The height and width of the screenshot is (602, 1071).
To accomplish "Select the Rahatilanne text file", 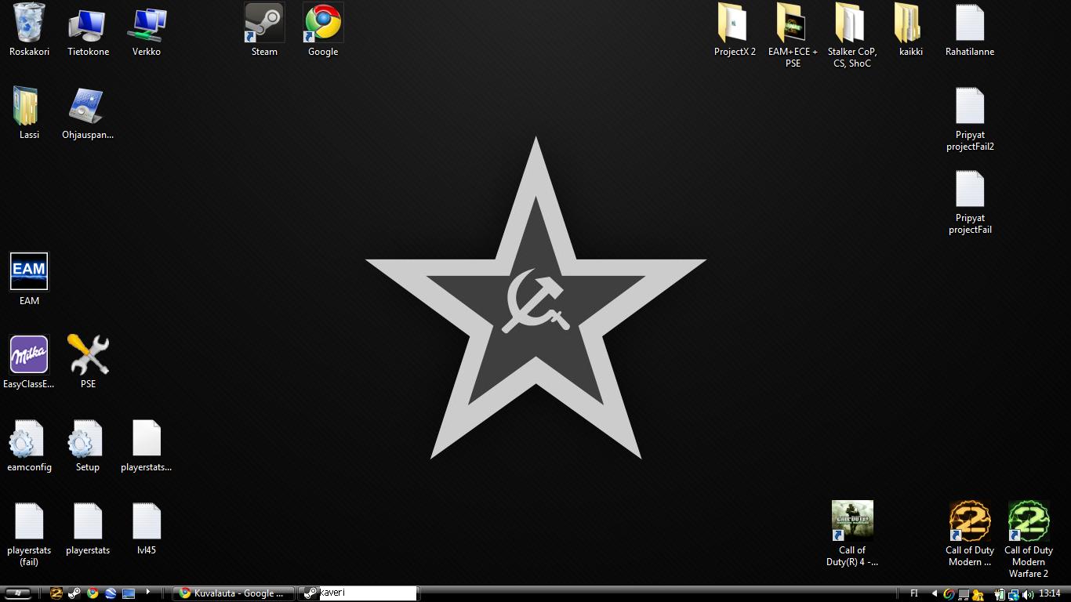I will pos(970,24).
